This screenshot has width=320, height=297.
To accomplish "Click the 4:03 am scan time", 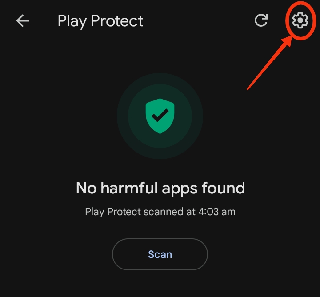I will click(217, 212).
